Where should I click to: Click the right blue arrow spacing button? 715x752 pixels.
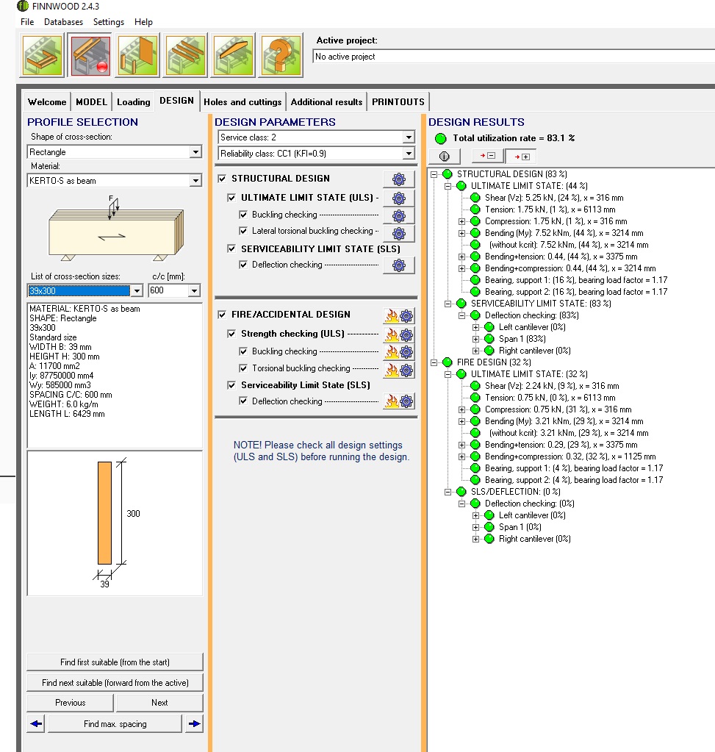194,724
